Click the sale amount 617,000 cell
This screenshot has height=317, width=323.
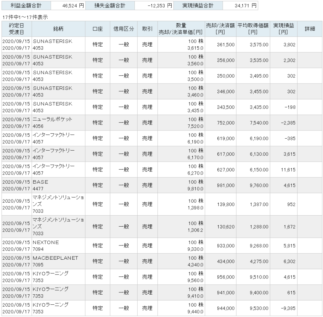220,154
